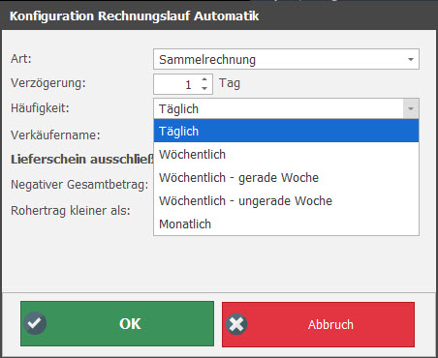Viewport: 438px width, 358px height.
Task: Click the Negativer Gesamtbetrag label
Action: 79,185
